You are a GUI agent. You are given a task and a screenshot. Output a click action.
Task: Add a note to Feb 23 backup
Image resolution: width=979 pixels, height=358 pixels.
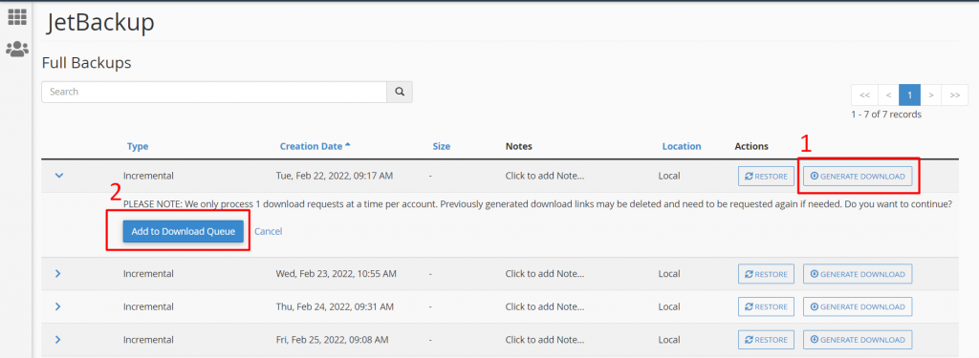tap(544, 273)
